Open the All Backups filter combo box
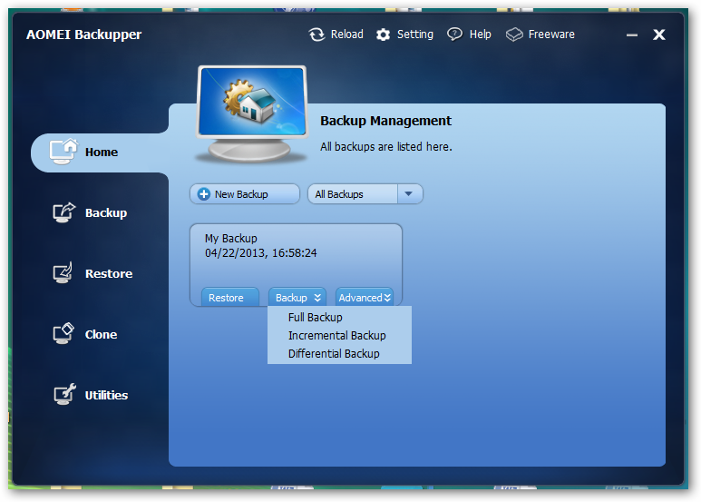The height and width of the screenshot is (502, 701). (x=365, y=194)
